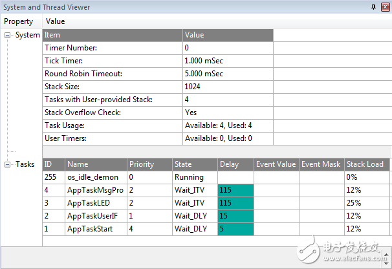Select the AppTaskLED task name
Screen dimensions: 392x269
click(89, 203)
